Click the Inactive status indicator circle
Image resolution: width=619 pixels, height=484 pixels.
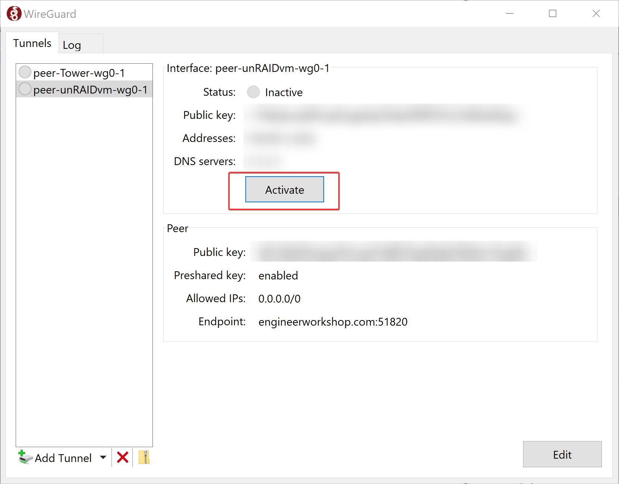(253, 92)
